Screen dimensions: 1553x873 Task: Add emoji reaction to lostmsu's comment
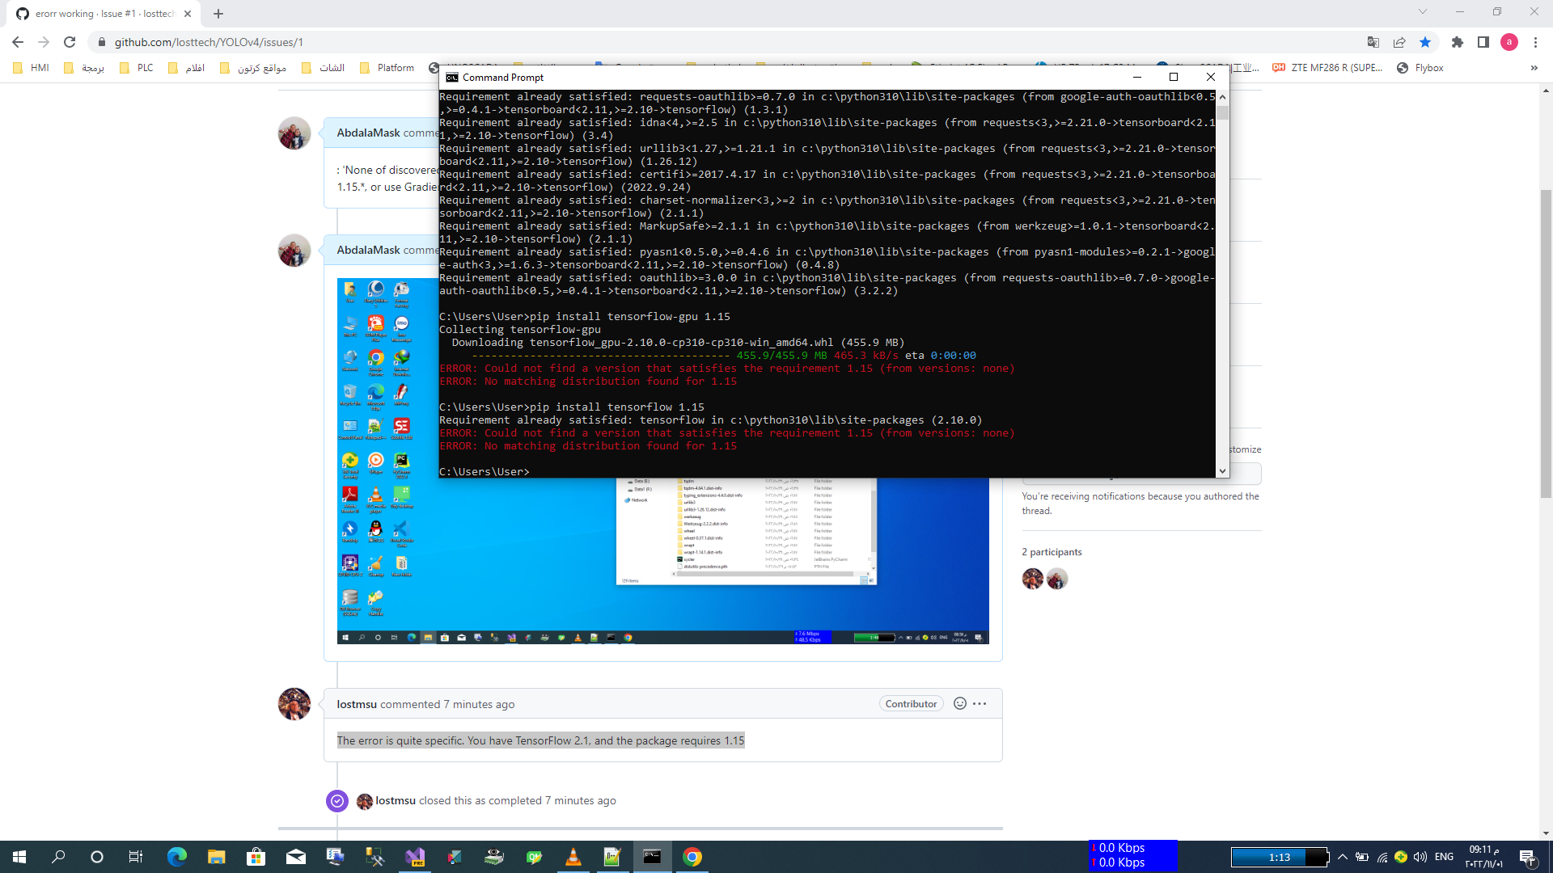(x=959, y=703)
